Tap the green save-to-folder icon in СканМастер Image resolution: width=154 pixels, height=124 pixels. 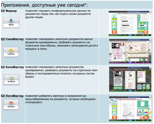coord(142,60)
